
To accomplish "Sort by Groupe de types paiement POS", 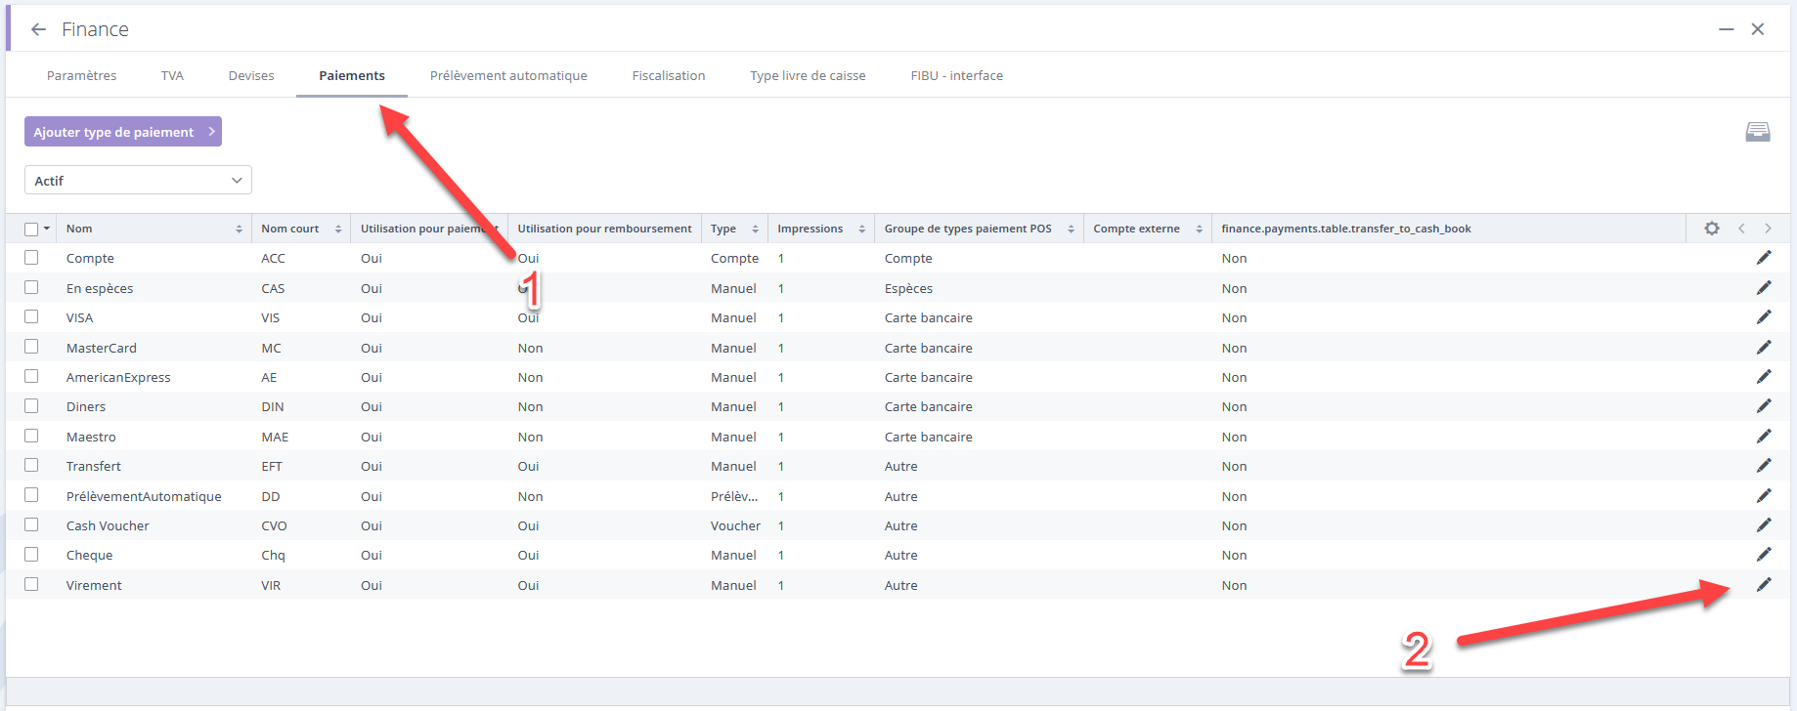I will (x=1071, y=229).
